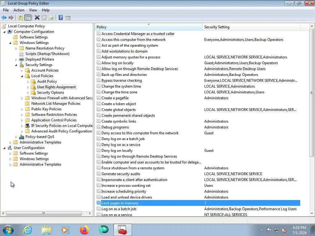
Task: Open Firefox from the taskbar
Action: click(84, 230)
